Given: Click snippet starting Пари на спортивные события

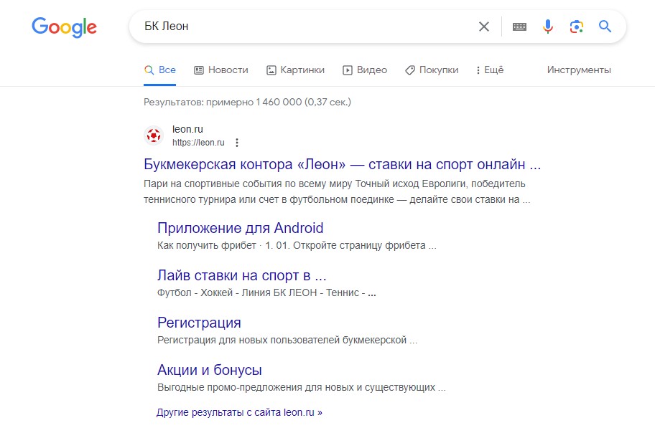Looking at the screenshot, I should [x=337, y=191].
